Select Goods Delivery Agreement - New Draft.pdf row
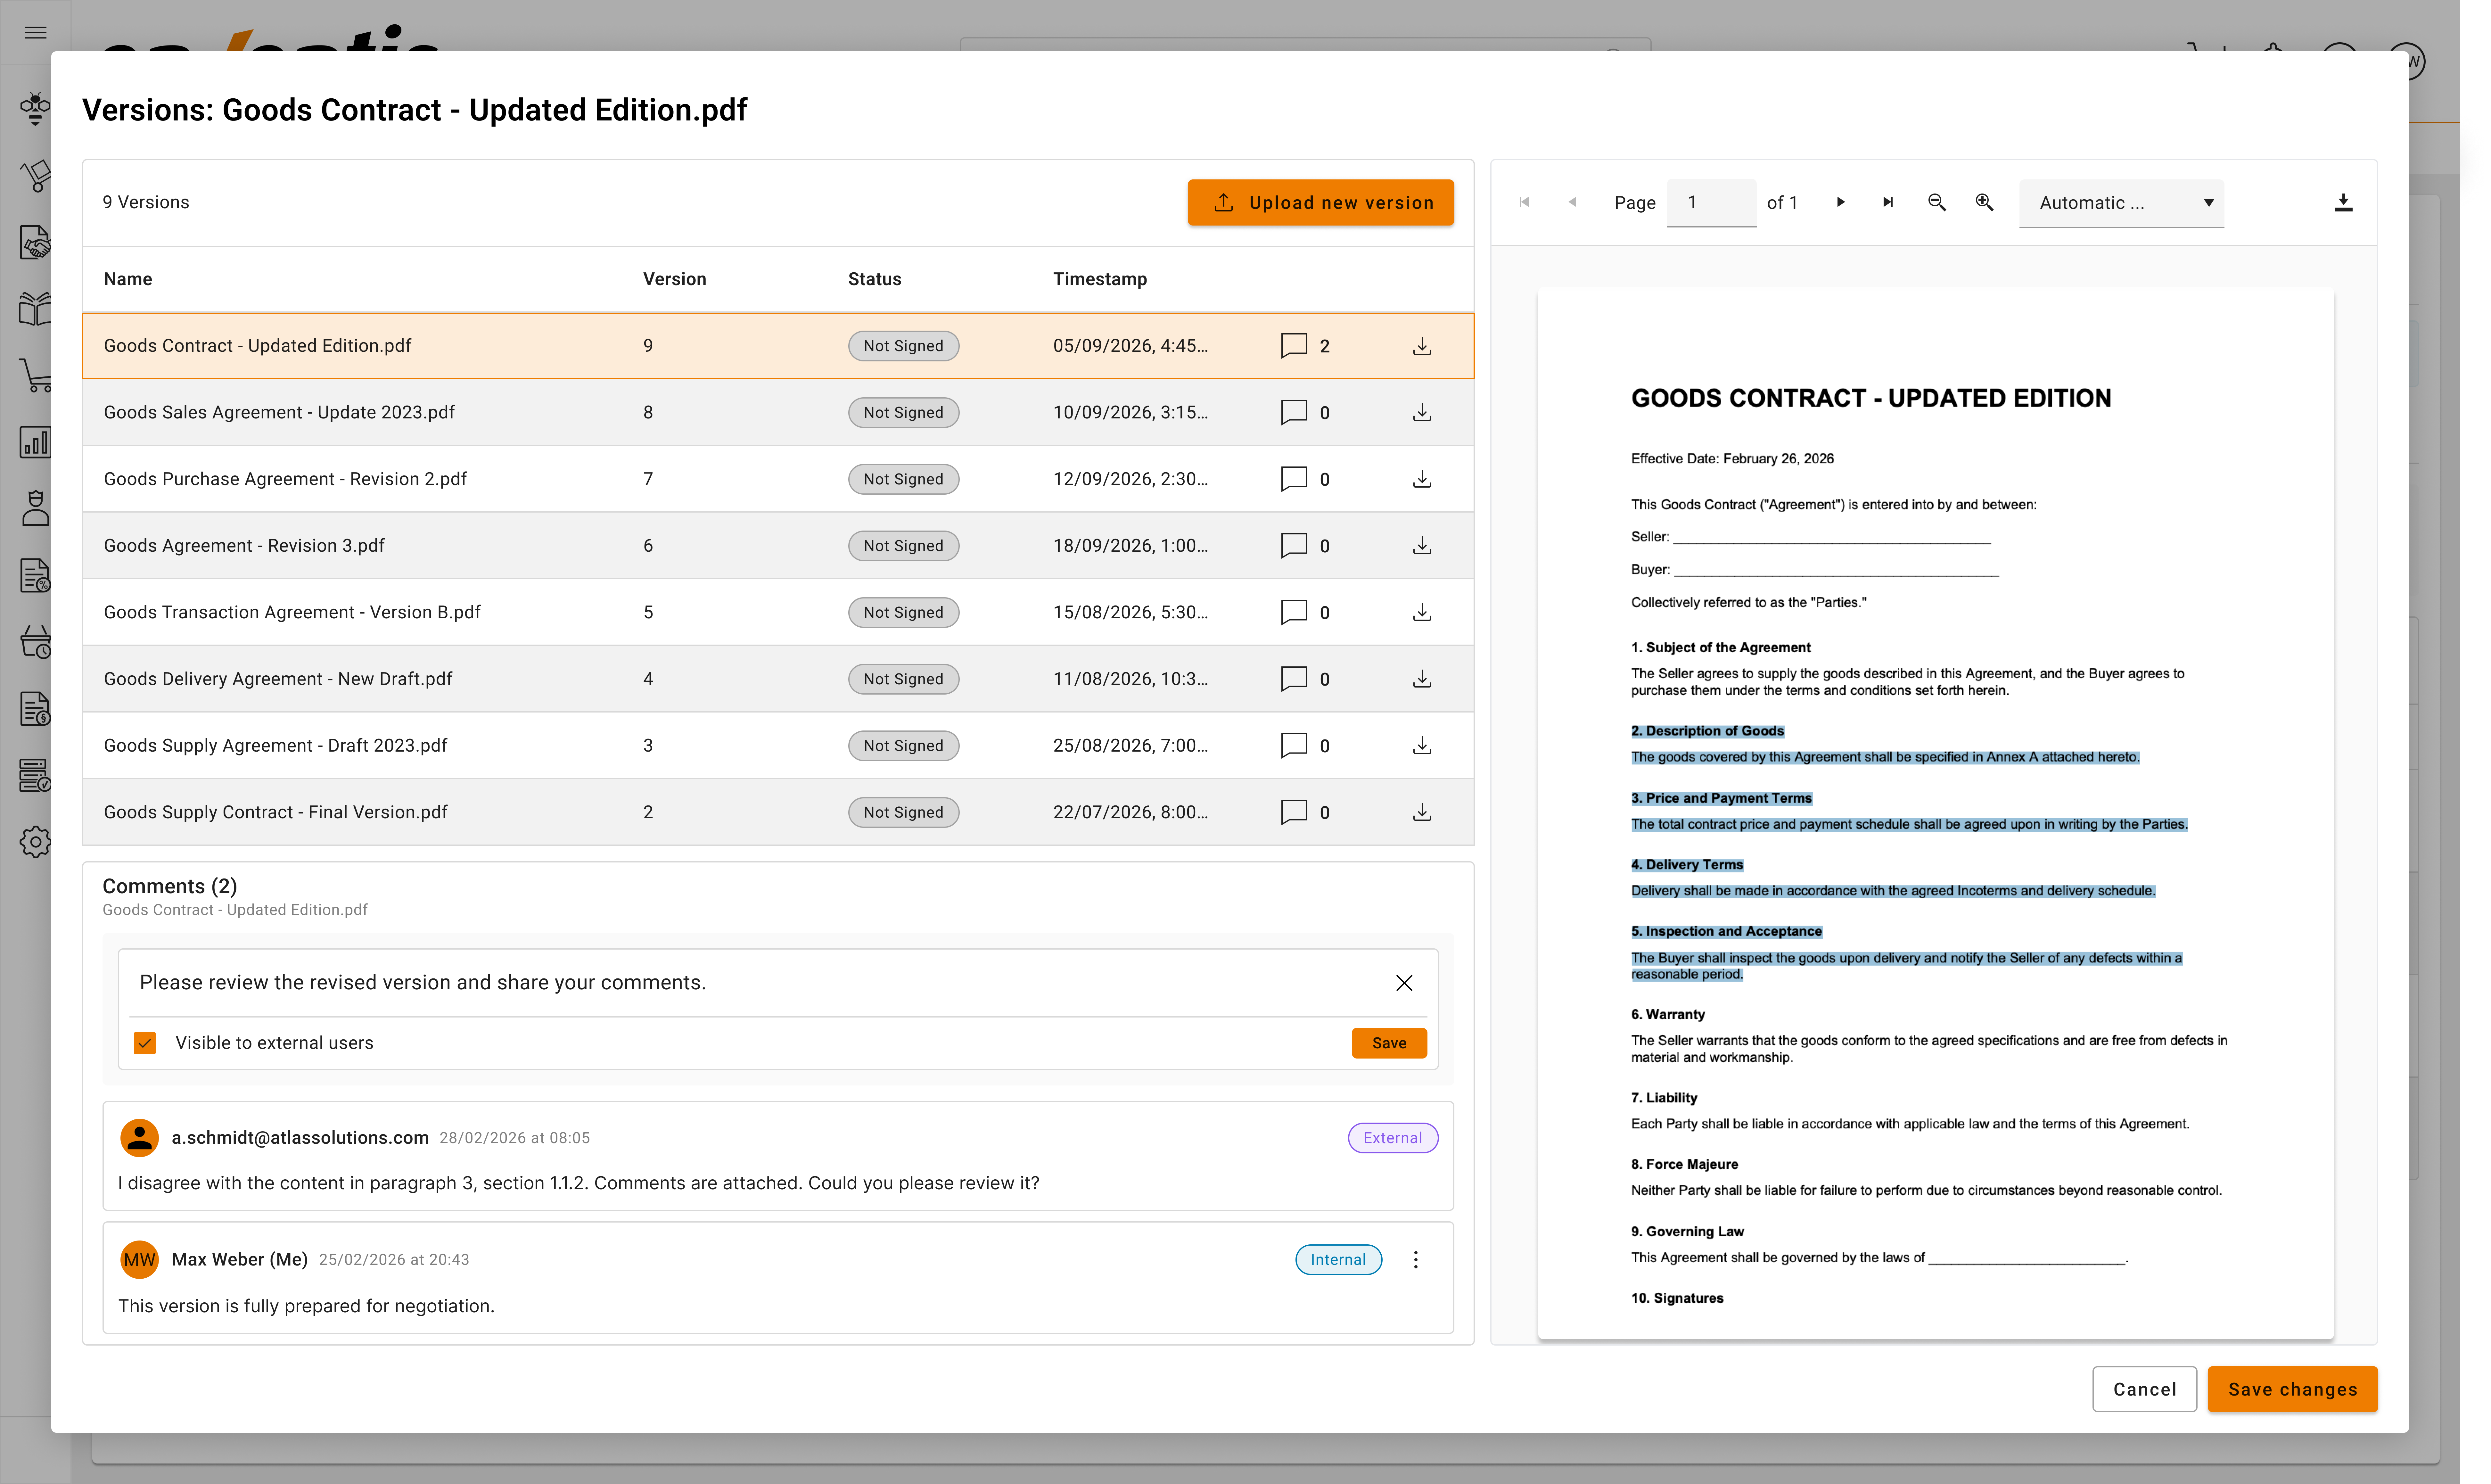The width and height of the screenshot is (2491, 1484). [778, 679]
